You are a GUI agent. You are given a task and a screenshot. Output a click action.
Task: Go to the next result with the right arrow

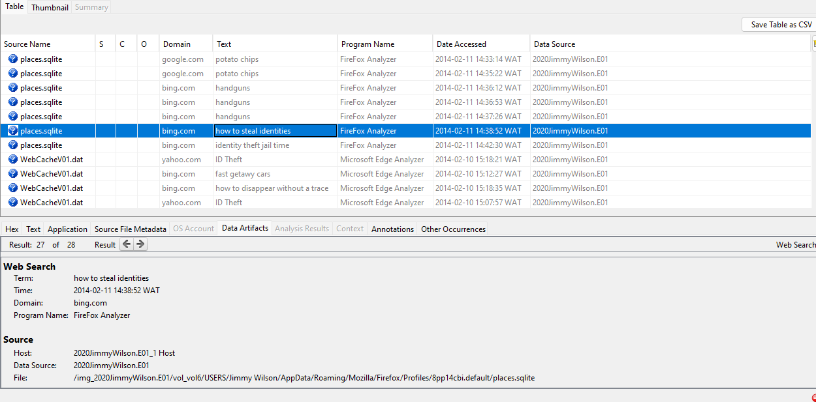[140, 244]
